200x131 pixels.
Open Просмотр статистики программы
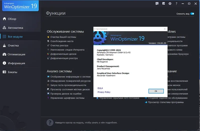(166, 102)
